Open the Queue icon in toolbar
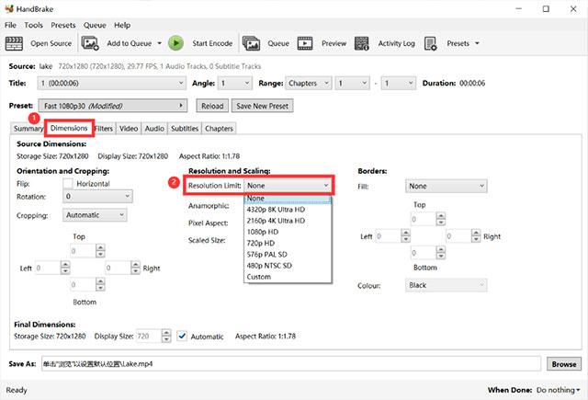The width and height of the screenshot is (588, 400). 251,43
